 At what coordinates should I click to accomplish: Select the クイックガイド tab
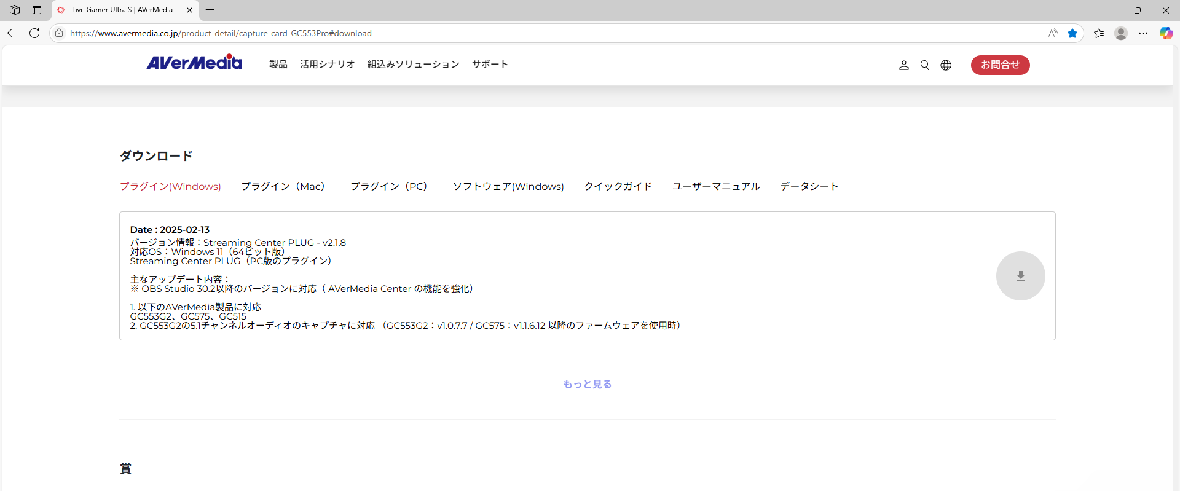(x=618, y=186)
